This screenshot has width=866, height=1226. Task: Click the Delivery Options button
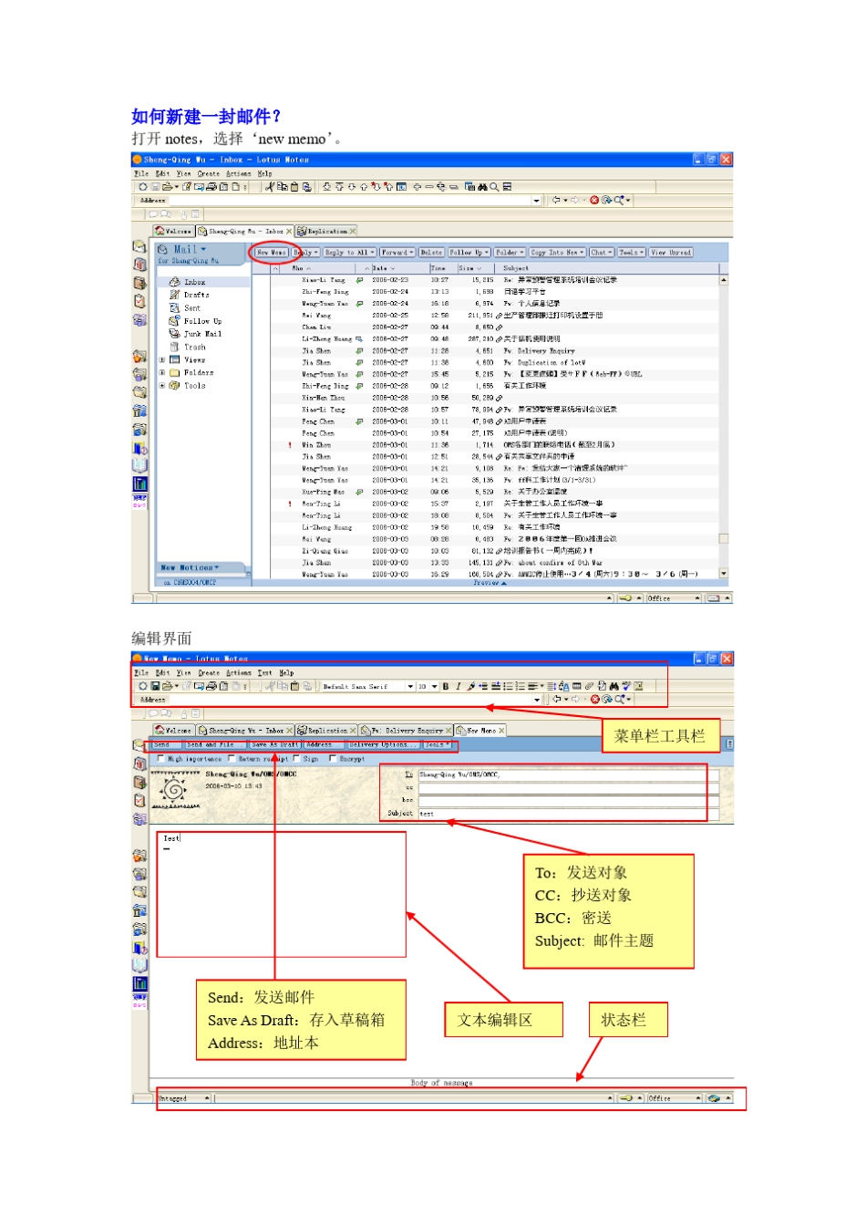tap(385, 745)
